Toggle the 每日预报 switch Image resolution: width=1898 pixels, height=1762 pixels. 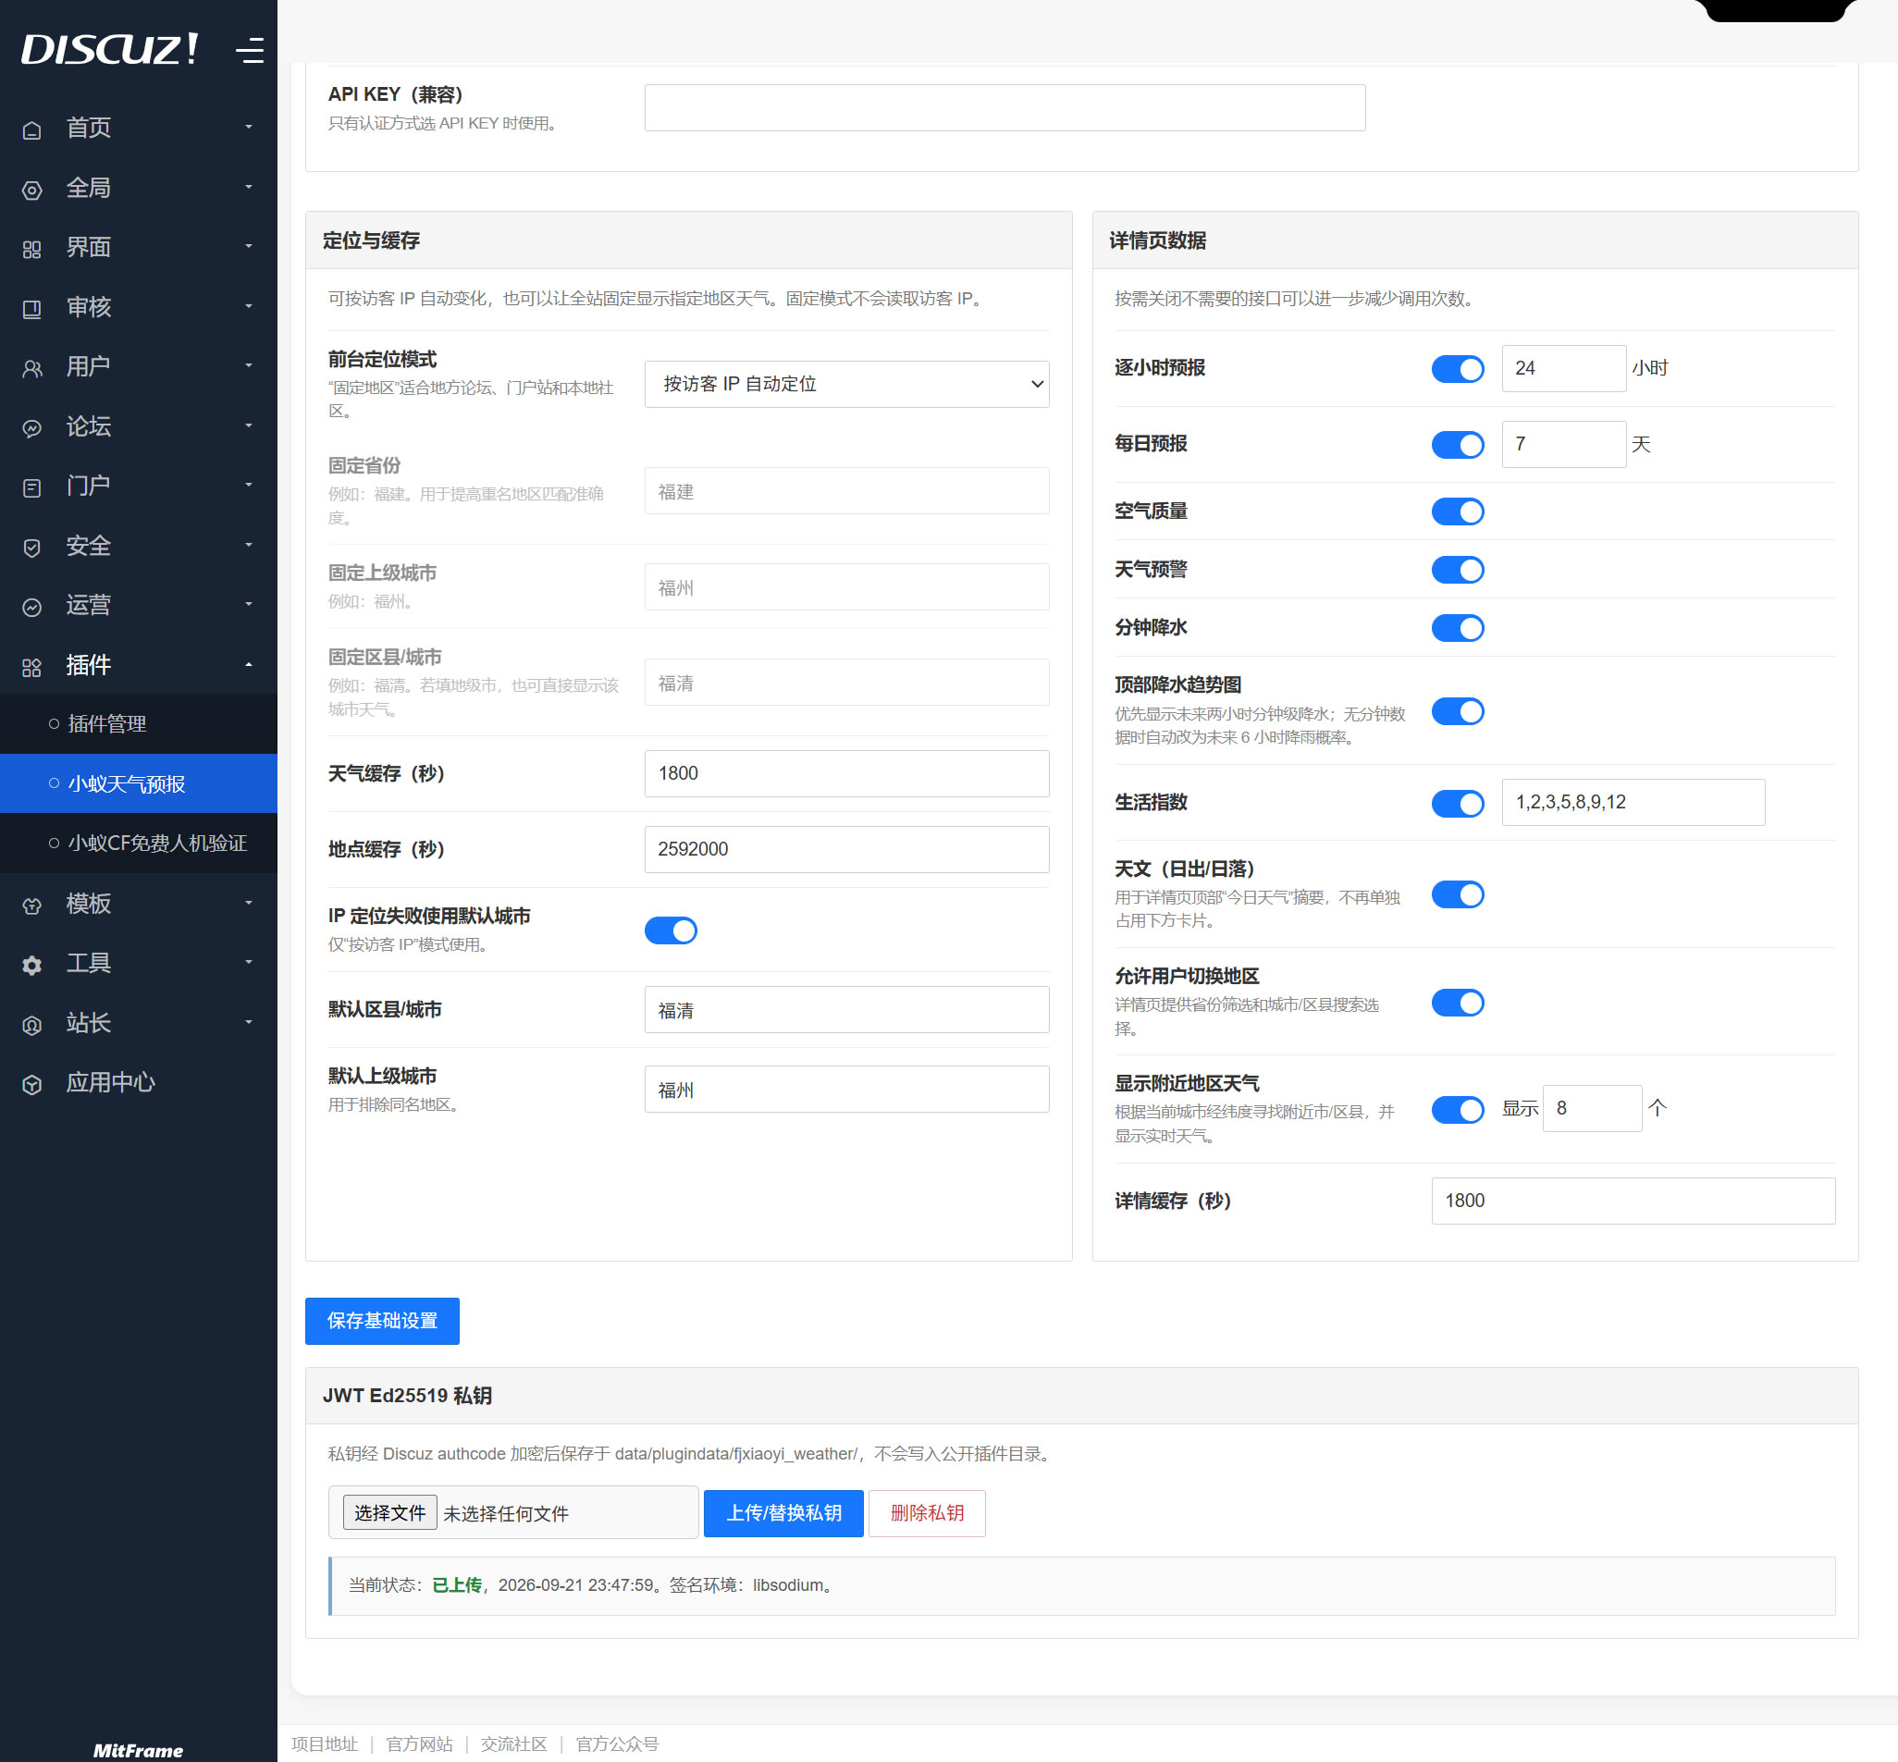click(1458, 444)
